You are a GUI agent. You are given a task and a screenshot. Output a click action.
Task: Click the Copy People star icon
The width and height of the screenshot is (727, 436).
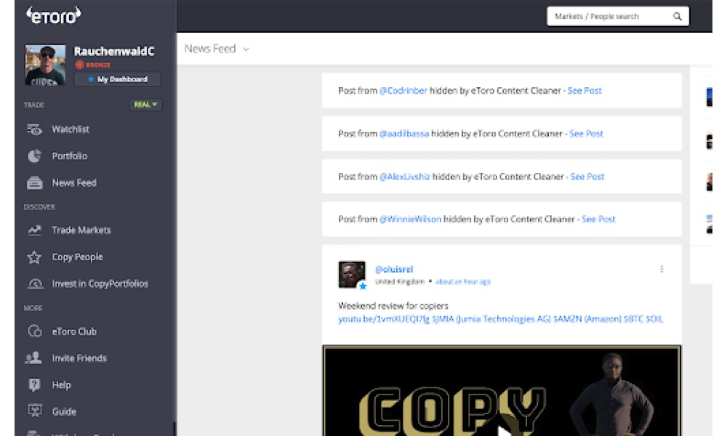pos(34,257)
